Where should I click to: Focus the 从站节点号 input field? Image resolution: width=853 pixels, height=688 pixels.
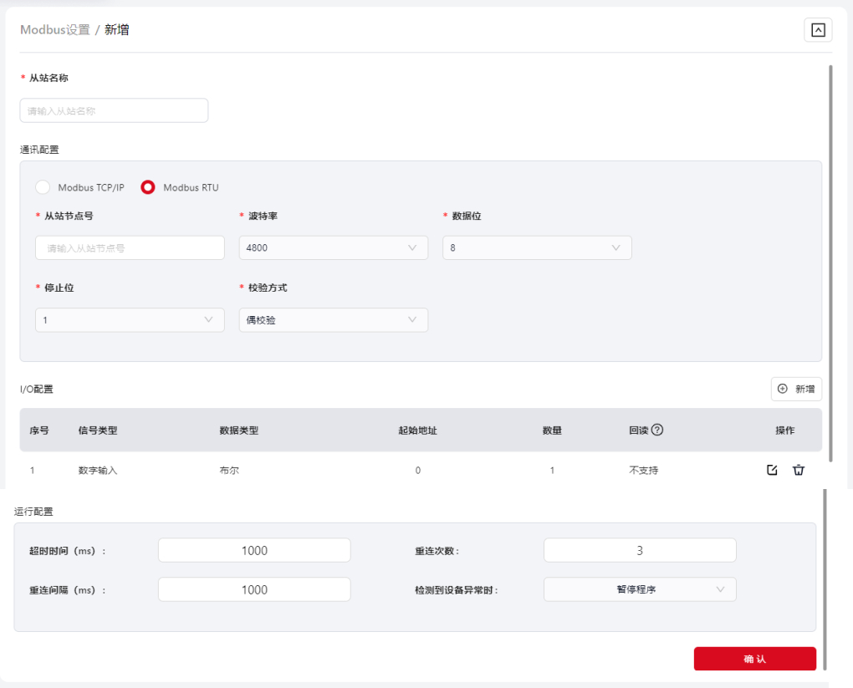click(x=130, y=247)
